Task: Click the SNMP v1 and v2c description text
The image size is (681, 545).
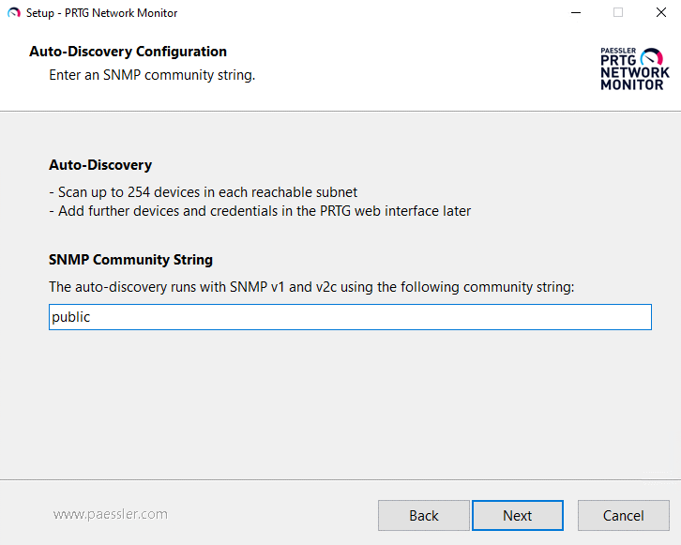Action: pos(310,286)
